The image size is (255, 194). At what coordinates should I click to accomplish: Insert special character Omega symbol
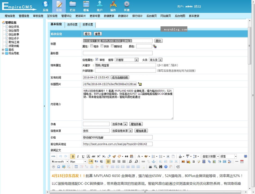(59, 167)
